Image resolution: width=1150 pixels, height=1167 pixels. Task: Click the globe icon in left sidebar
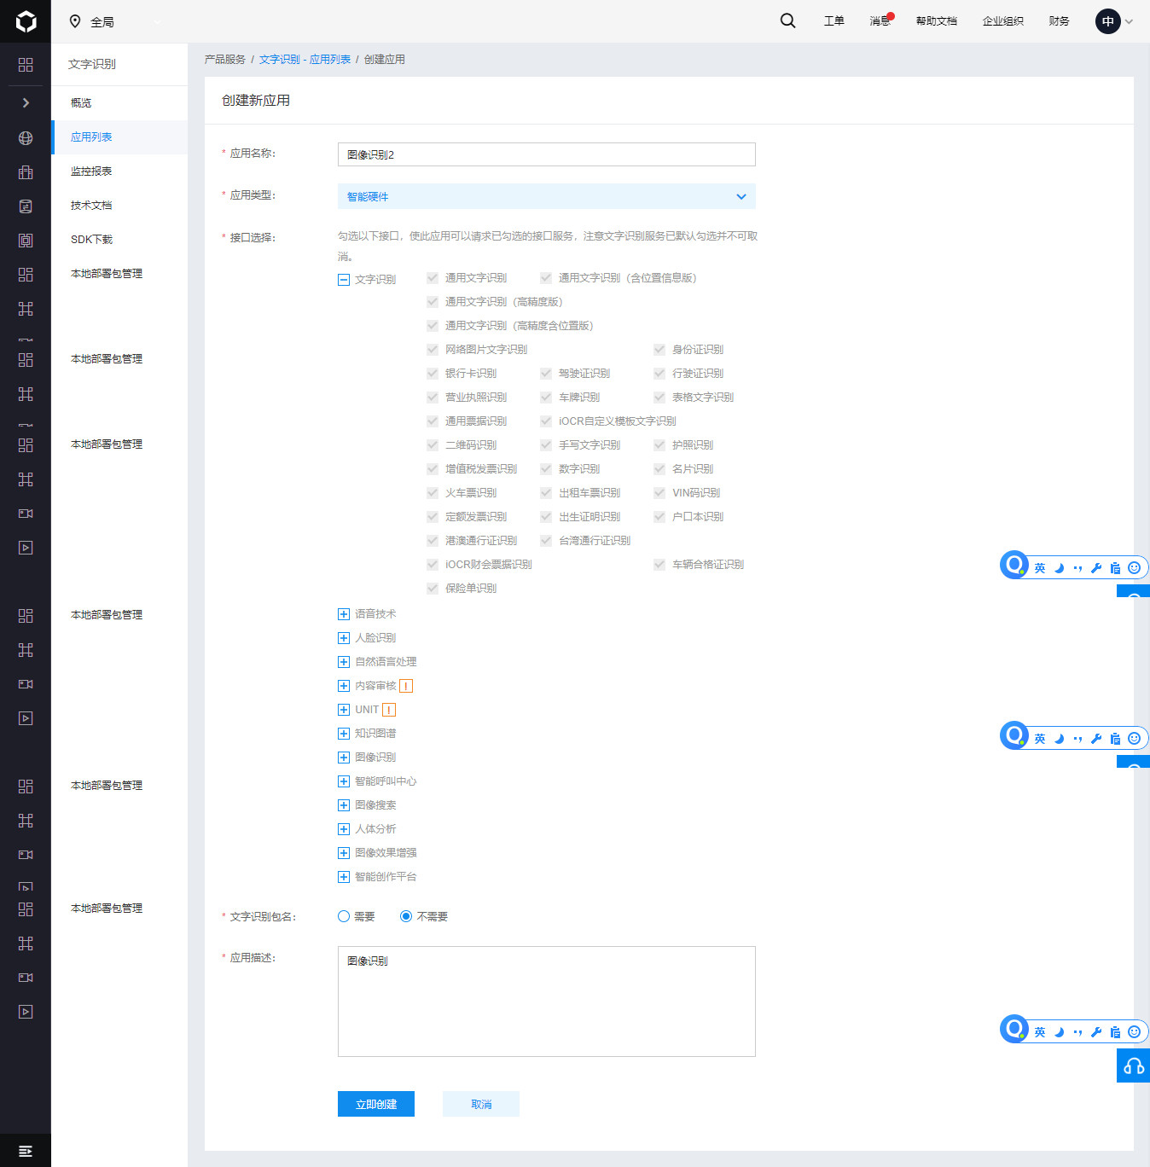[x=26, y=138]
